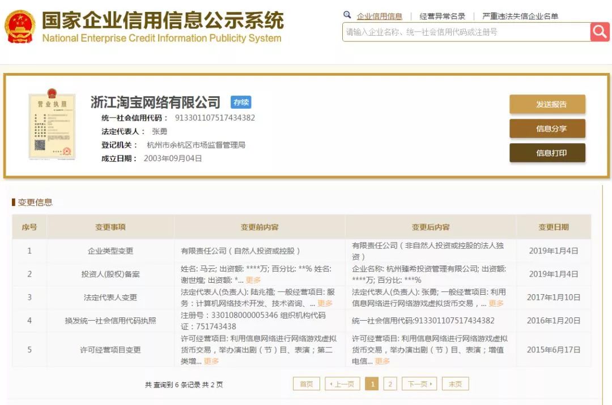
Task: Click the 上一页 pagination button
Action: 342,384
